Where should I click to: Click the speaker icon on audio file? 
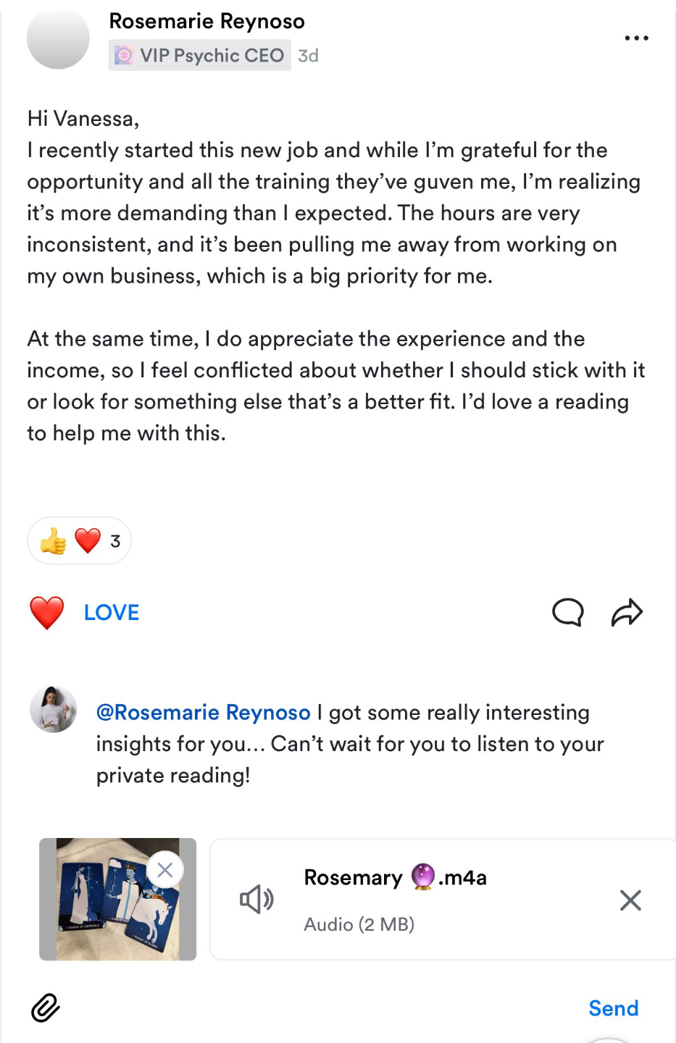(x=256, y=900)
